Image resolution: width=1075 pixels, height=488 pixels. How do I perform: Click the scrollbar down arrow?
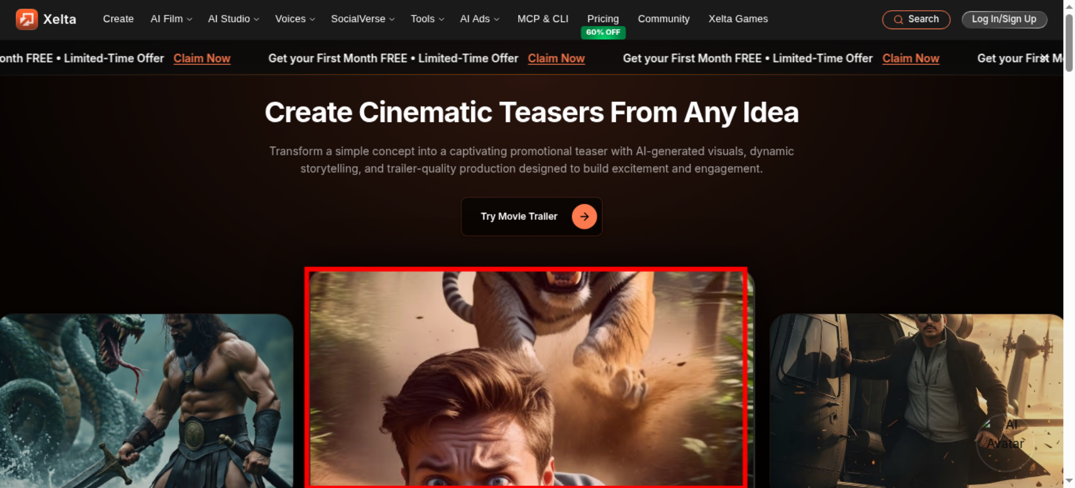[1069, 480]
